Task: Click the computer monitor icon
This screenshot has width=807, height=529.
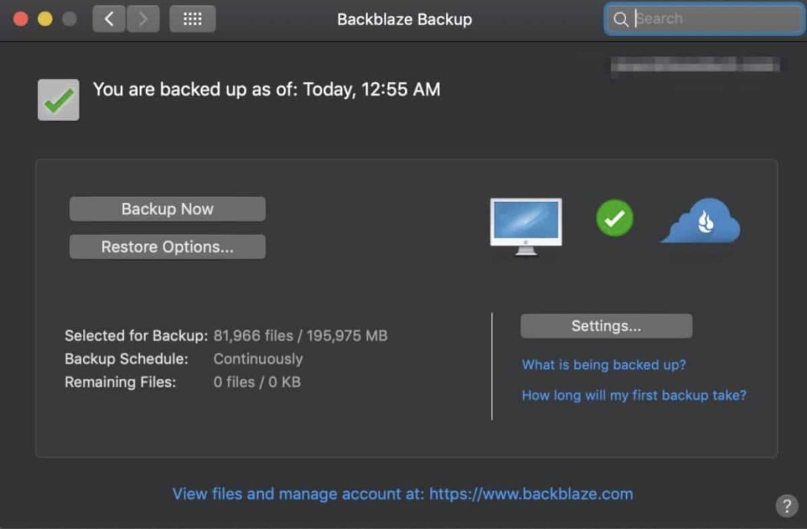Action: coord(526,226)
